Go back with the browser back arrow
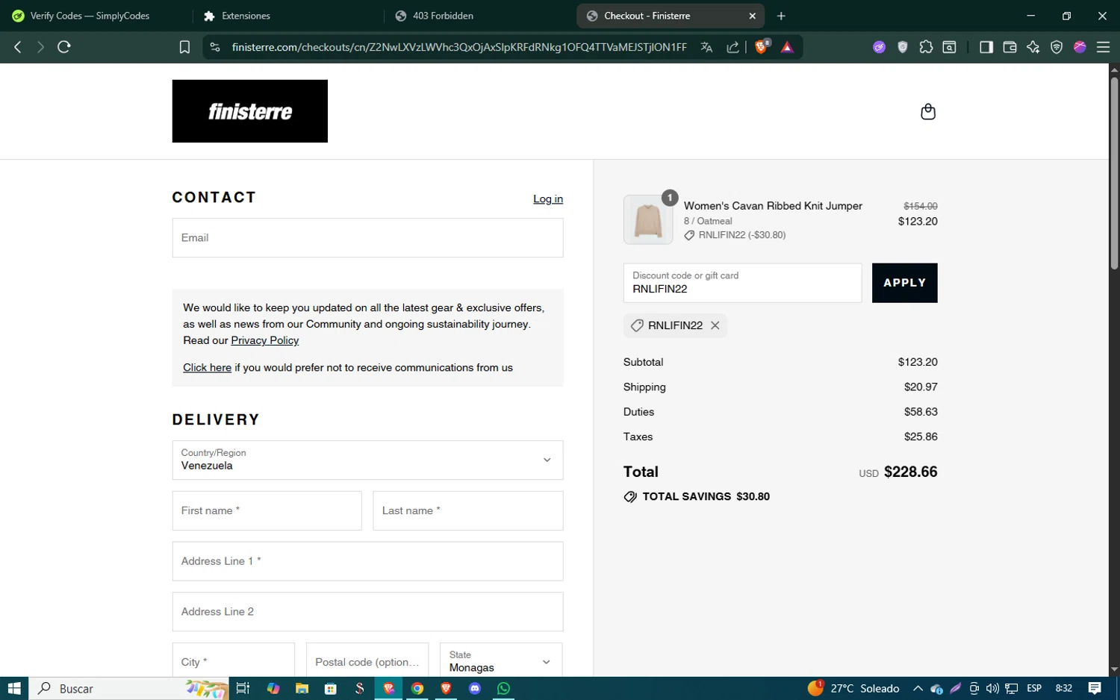Screen dimensions: 1120x700 click(18, 47)
